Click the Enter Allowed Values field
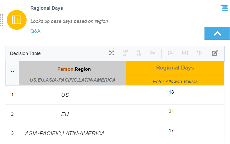 175,82
